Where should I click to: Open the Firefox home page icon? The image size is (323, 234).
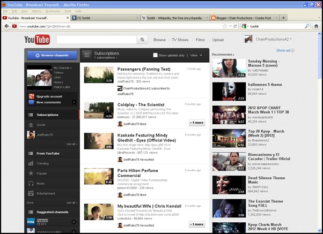coord(316,26)
